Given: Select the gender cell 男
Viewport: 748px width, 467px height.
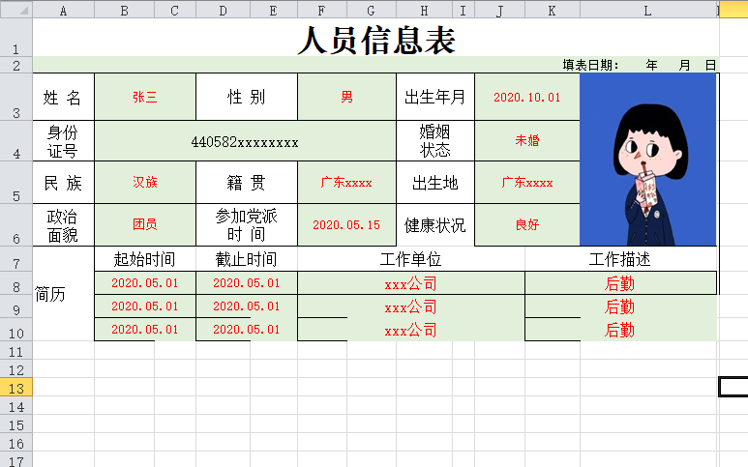Looking at the screenshot, I should pos(346,97).
